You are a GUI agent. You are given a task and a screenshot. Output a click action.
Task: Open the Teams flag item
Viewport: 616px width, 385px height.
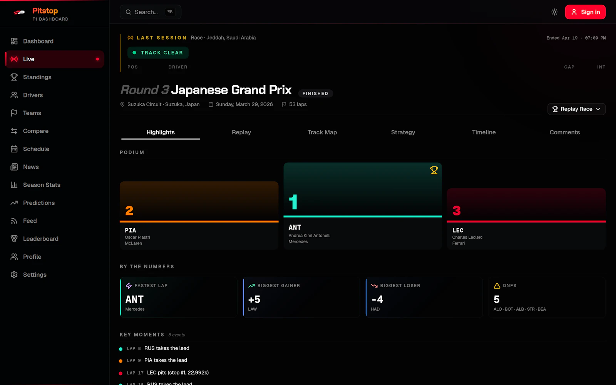click(x=54, y=113)
